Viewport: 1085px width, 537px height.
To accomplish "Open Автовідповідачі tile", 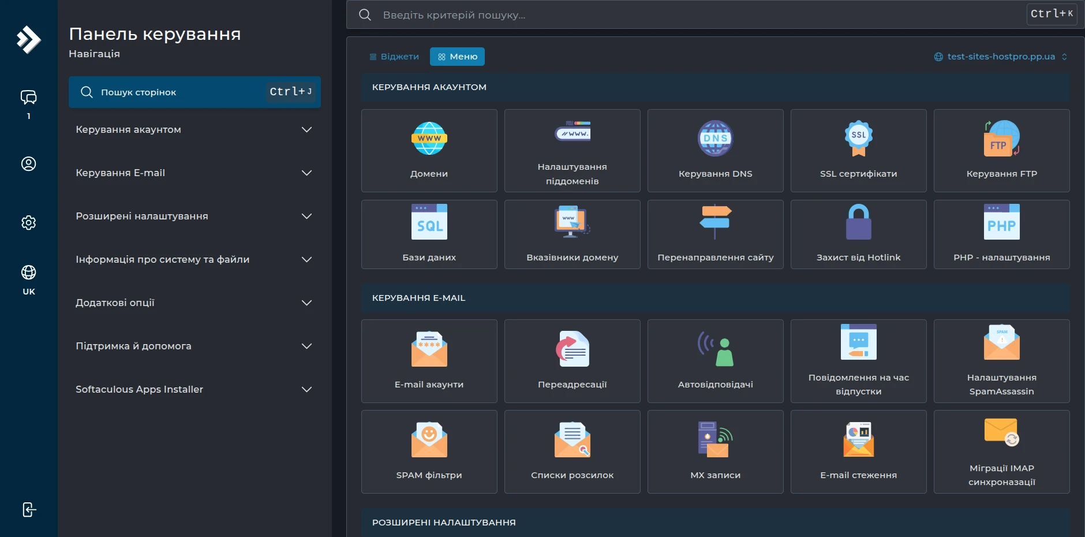I will click(715, 361).
